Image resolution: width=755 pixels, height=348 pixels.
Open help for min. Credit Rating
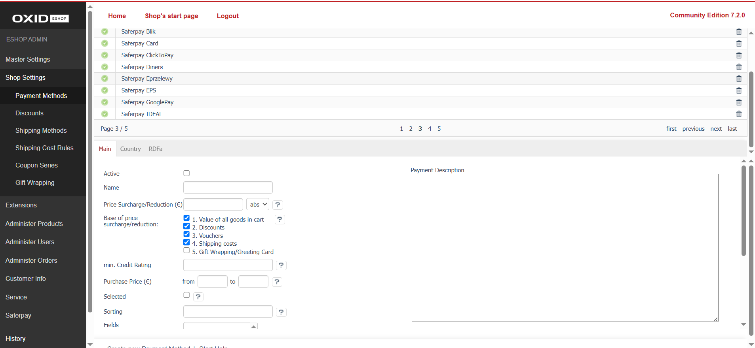(281, 265)
